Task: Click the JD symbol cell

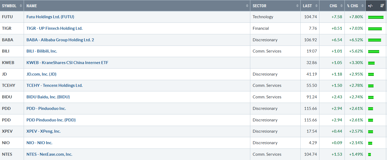Action: (5, 74)
